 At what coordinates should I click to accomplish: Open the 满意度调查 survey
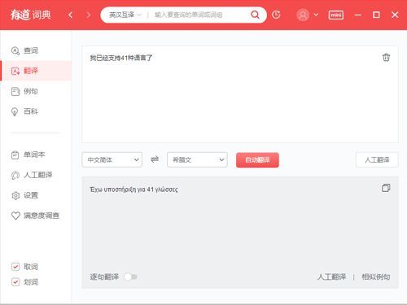[x=36, y=216]
